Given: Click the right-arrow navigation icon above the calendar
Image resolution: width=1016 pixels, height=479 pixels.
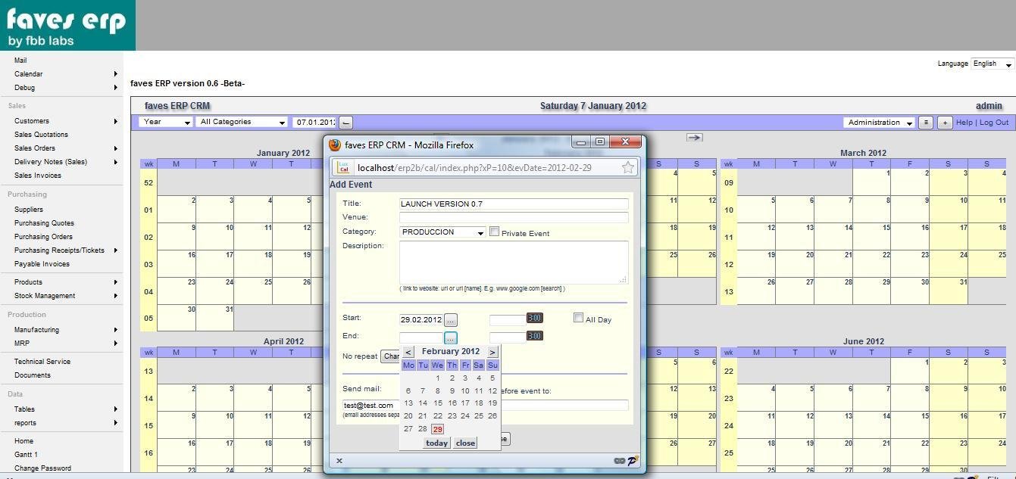Looking at the screenshot, I should coord(695,137).
